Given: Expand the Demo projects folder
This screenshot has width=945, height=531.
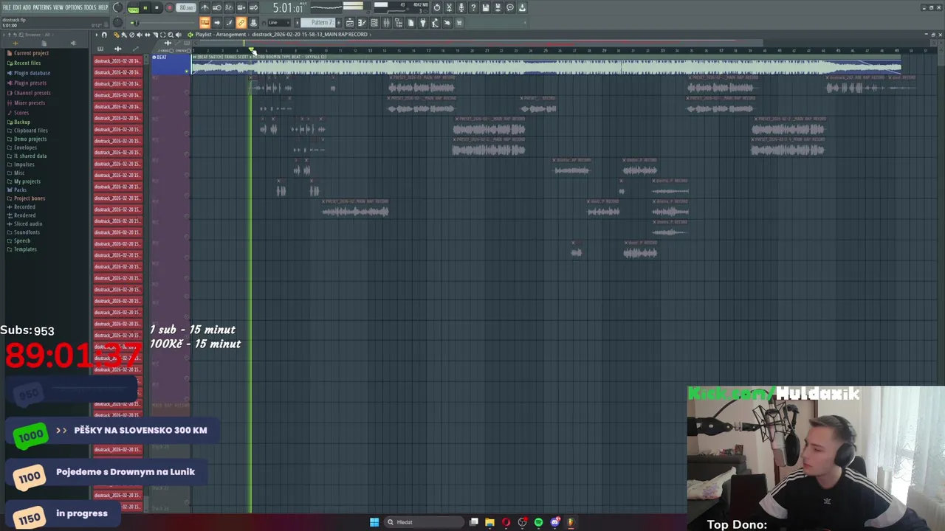Looking at the screenshot, I should tap(30, 139).
